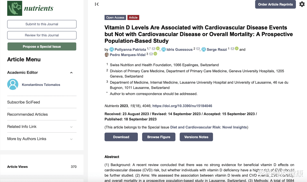This screenshot has width=307, height=182.
Task: Click Idris Guessous's email envelope icon
Action: pyautogui.click(x=198, y=49)
